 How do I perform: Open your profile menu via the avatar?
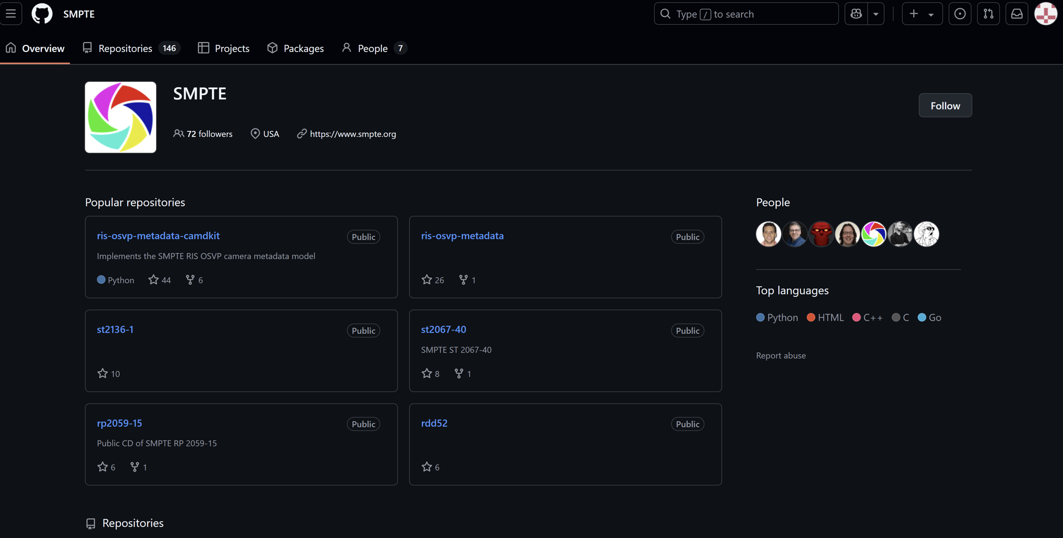point(1045,14)
